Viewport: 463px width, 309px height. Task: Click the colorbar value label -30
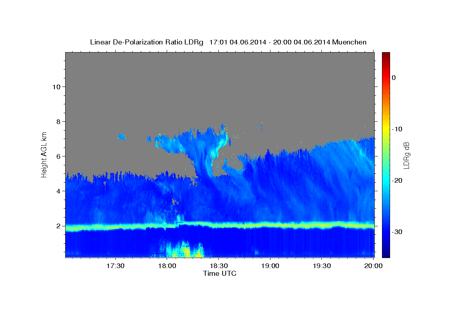coord(397,232)
